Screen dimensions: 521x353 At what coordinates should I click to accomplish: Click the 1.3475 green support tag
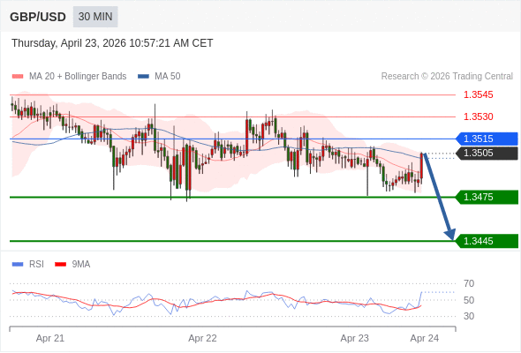click(x=487, y=198)
